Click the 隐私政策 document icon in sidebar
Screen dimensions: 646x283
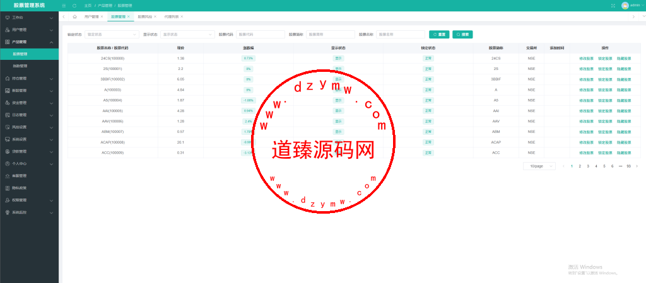click(x=8, y=188)
